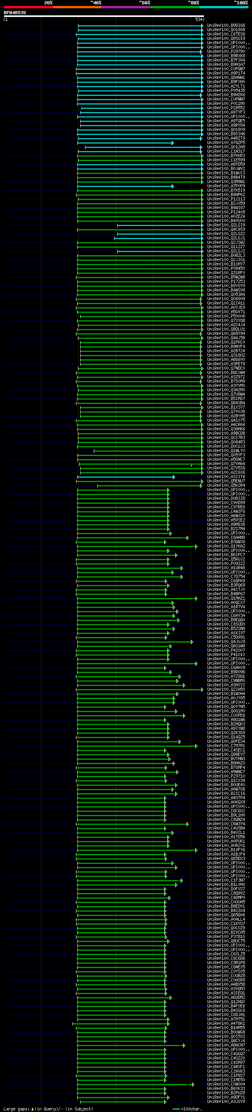
Task: Click the query end position 534
Action: [198, 19]
